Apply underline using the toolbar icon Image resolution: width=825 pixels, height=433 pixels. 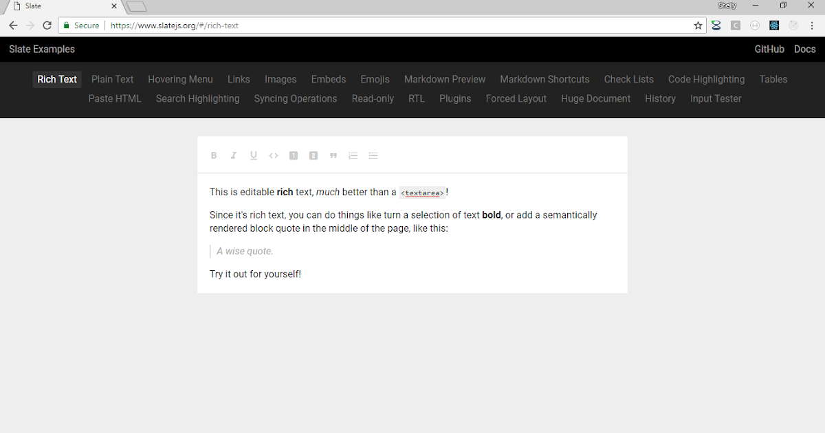click(x=254, y=155)
